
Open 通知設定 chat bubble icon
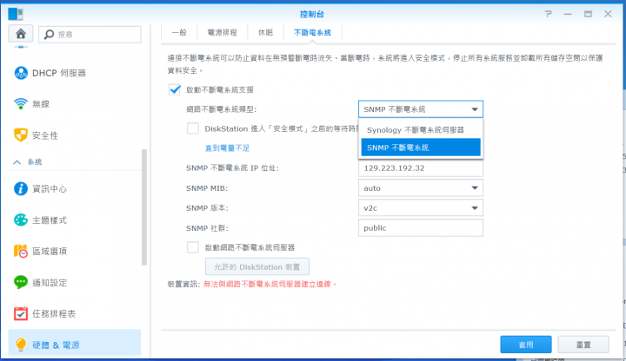(x=21, y=283)
